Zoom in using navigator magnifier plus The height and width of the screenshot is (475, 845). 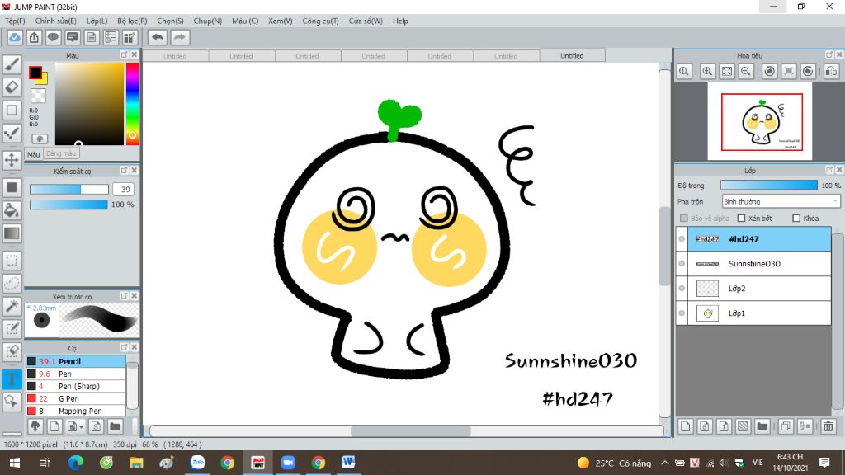tap(707, 71)
